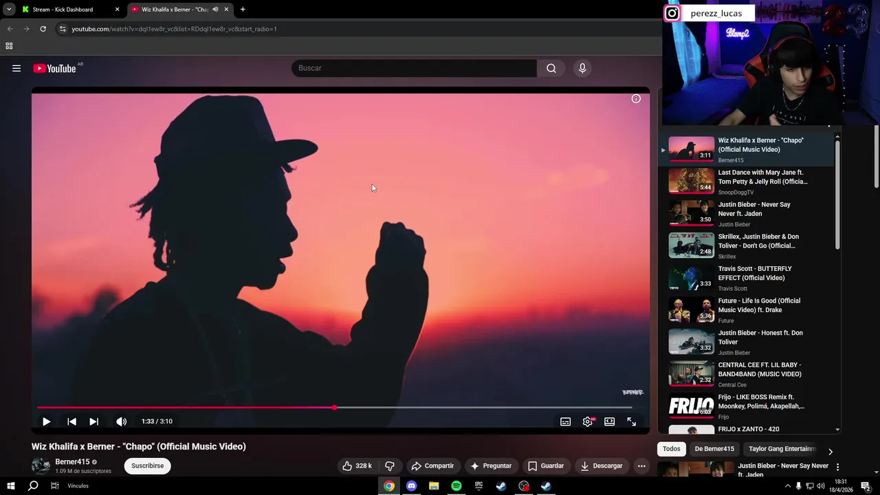
Task: View site information icon in address bar
Action: coord(63,29)
